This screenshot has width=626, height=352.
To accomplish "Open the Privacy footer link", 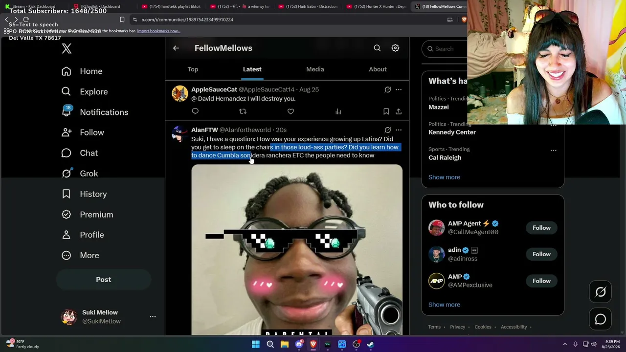I will 457,327.
